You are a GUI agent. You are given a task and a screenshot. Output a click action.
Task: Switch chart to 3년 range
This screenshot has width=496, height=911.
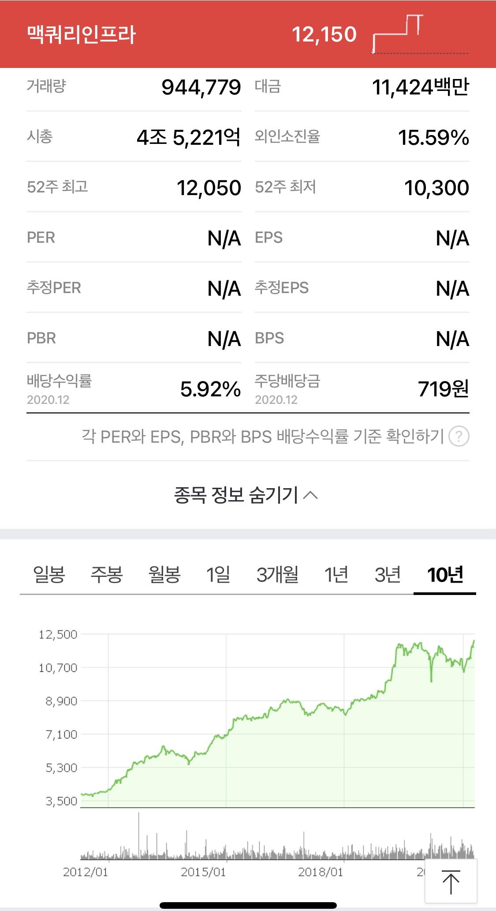pos(388,575)
